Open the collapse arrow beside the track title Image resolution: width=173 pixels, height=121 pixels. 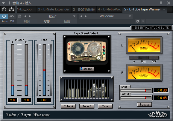tap(3, 3)
